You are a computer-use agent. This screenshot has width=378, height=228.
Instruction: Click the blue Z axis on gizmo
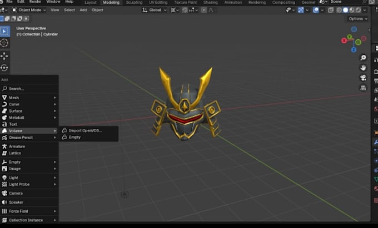point(354,50)
